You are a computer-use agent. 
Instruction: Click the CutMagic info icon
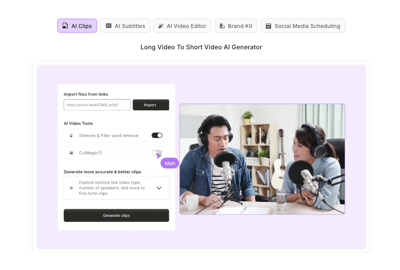(x=100, y=153)
